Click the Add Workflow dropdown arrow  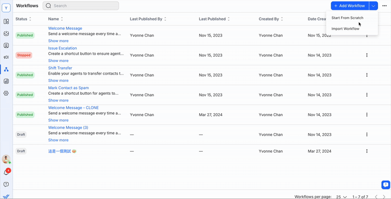(373, 6)
